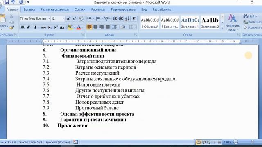The height and width of the screenshot is (147, 262).
Task: Sort the selected text
Action: 127,19
